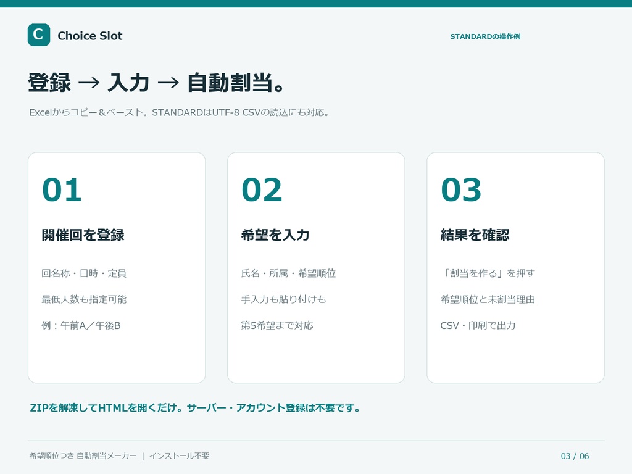Click the heading '登録 → 入力 → 自動割当。'
This screenshot has height=474, width=632.
pyautogui.click(x=157, y=83)
